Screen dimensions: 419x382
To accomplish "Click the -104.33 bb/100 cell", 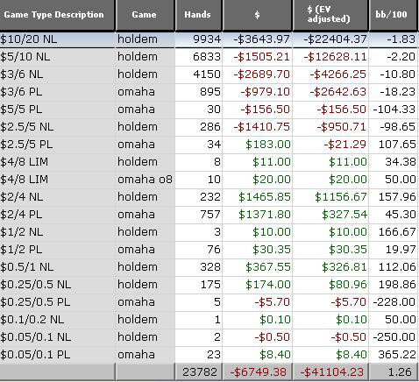I will click(x=394, y=110).
